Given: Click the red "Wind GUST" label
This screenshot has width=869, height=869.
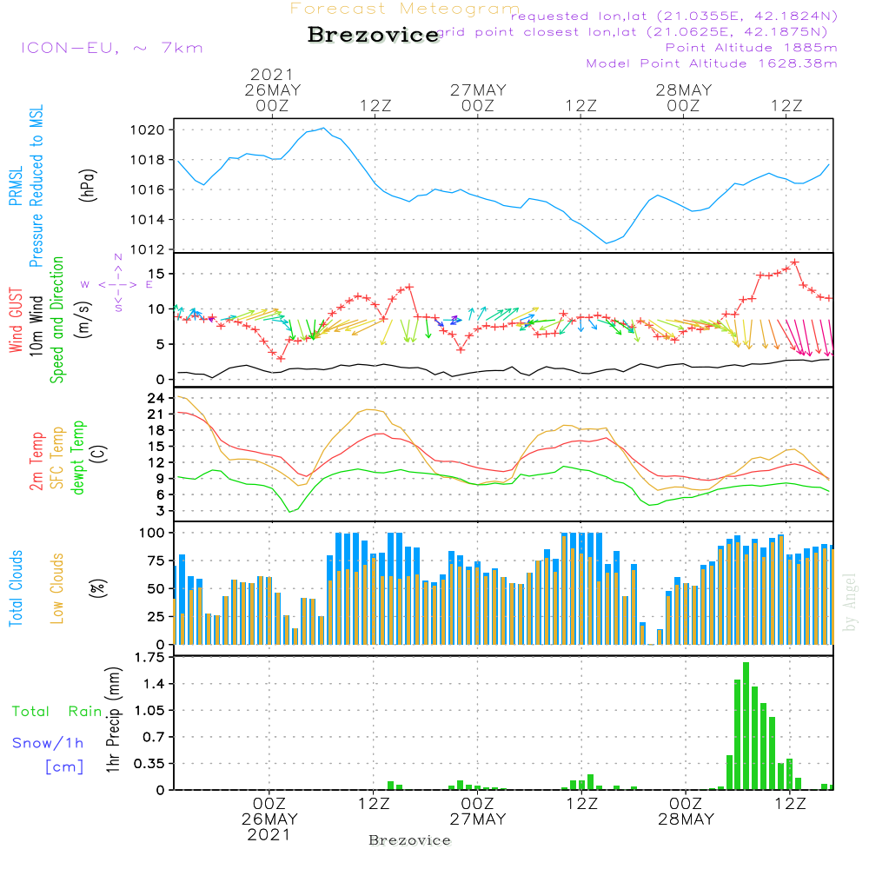Looking at the screenshot, I should click(x=16, y=321).
